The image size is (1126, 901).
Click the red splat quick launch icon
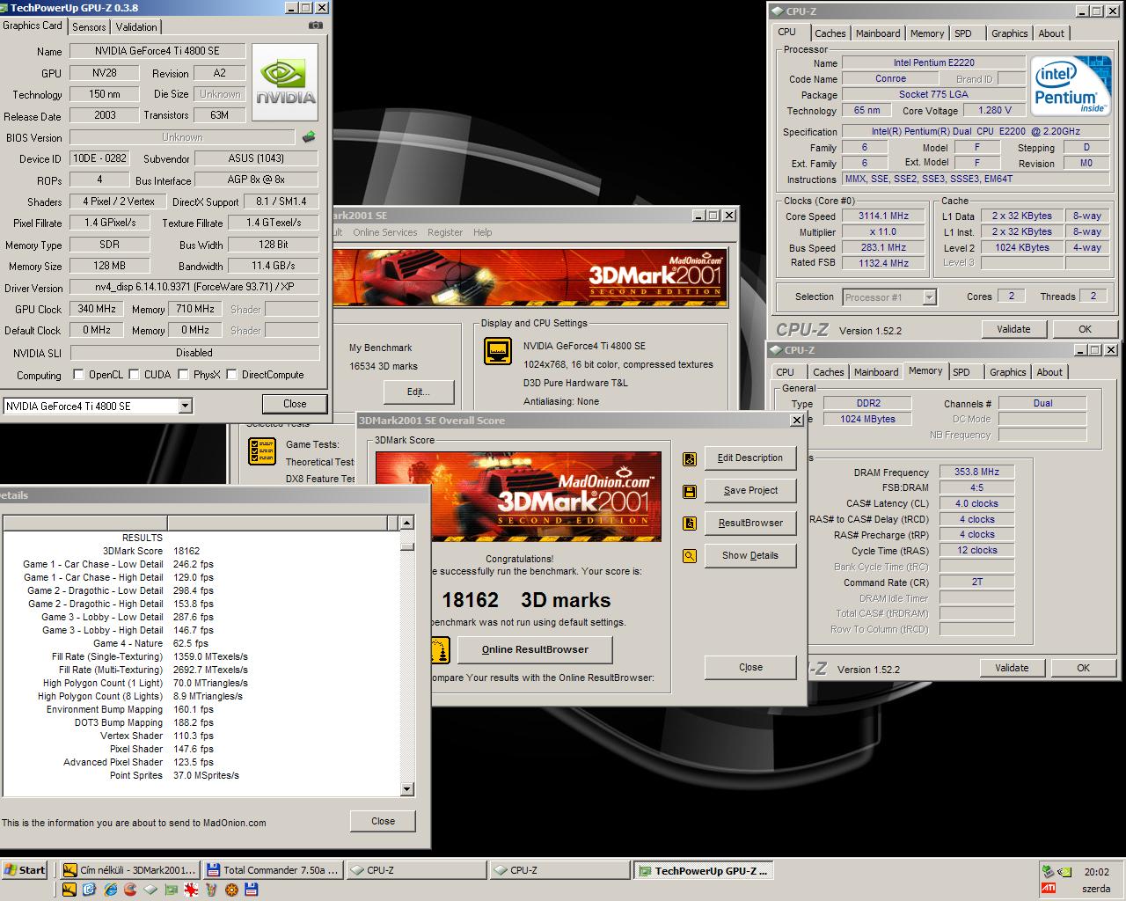coord(191,890)
